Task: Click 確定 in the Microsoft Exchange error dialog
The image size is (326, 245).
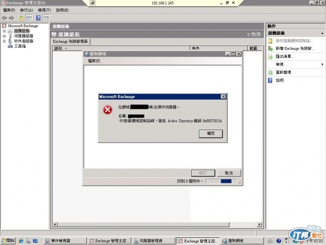Action: click(x=211, y=133)
